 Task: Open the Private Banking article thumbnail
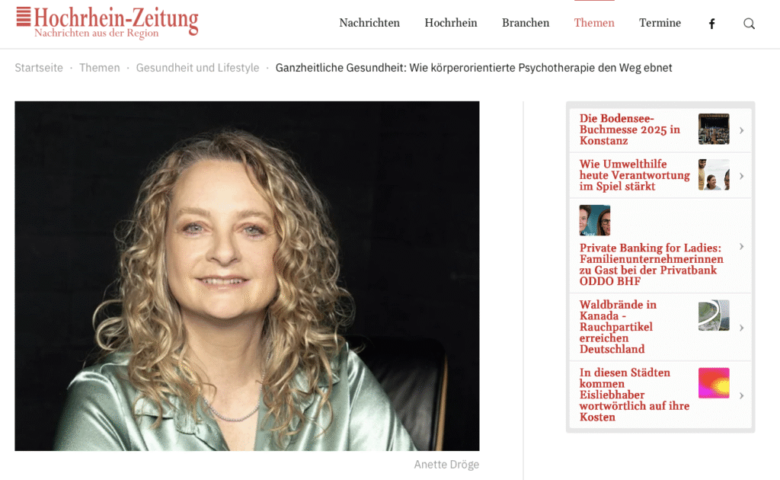(594, 220)
